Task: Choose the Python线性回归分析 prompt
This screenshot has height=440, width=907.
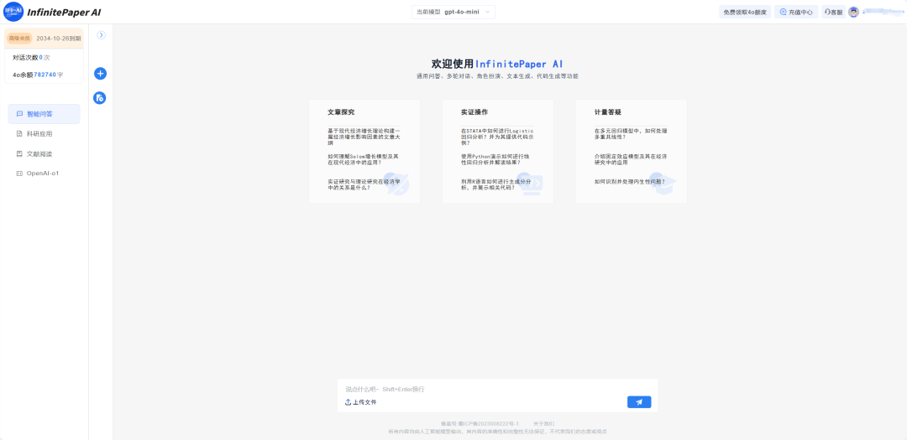Action: point(495,159)
